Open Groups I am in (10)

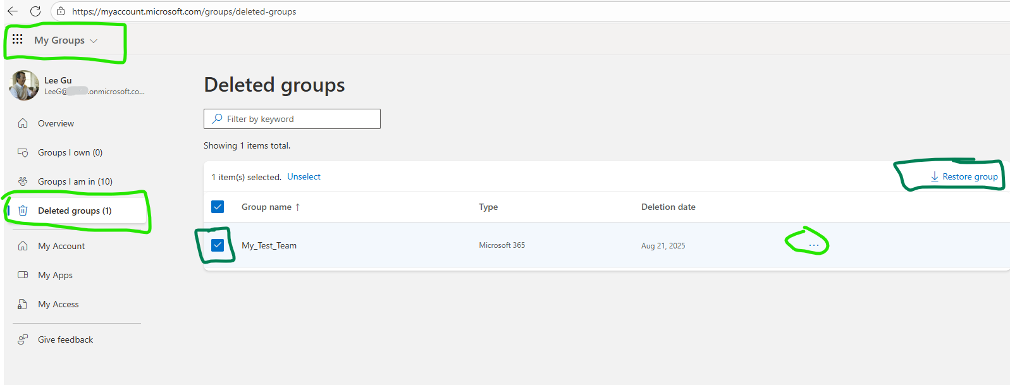76,181
